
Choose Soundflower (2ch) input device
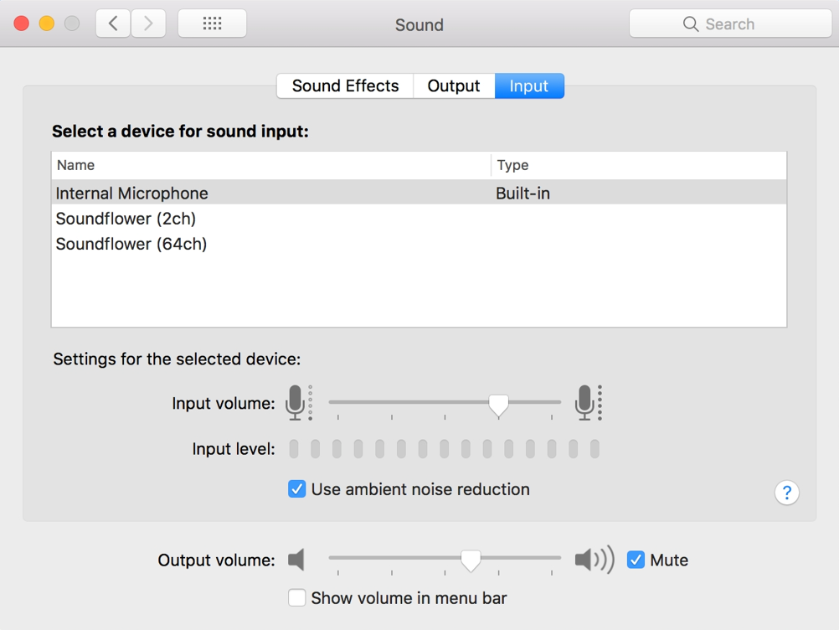[x=126, y=219]
